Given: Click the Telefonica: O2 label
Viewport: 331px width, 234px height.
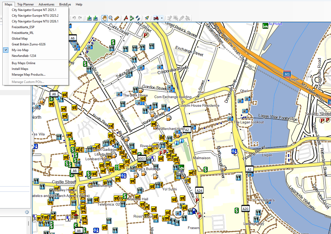Looking at the screenshot, I should [x=109, y=204].
